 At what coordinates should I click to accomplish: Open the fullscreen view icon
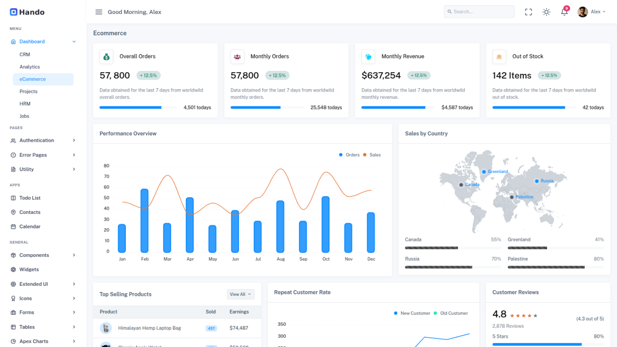(528, 12)
